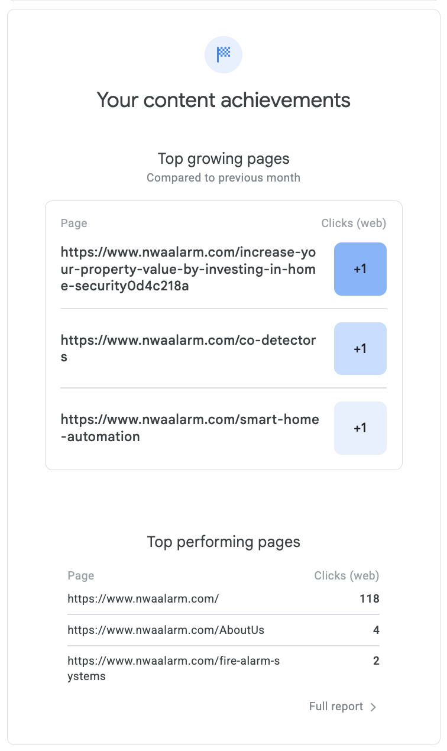447x751 pixels.
Task: Open the AboutUs page link
Action: coord(166,630)
